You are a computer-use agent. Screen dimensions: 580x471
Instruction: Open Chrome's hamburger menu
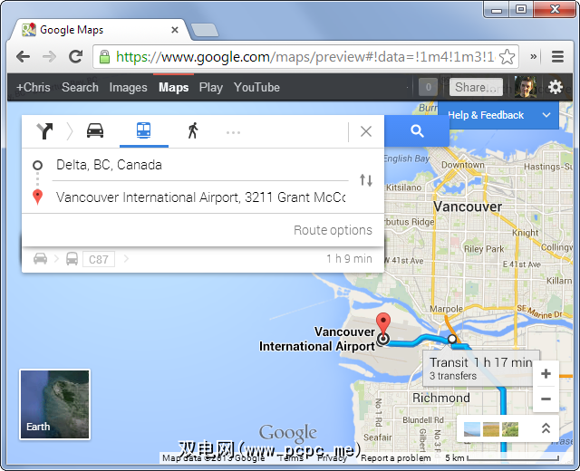pos(557,56)
